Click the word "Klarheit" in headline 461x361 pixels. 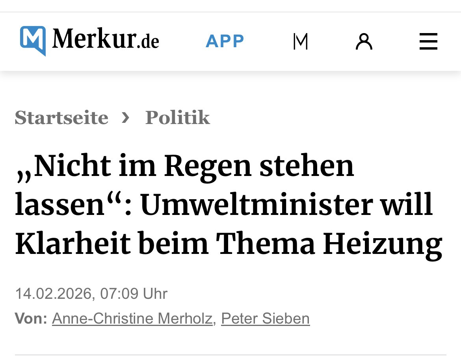(72, 244)
